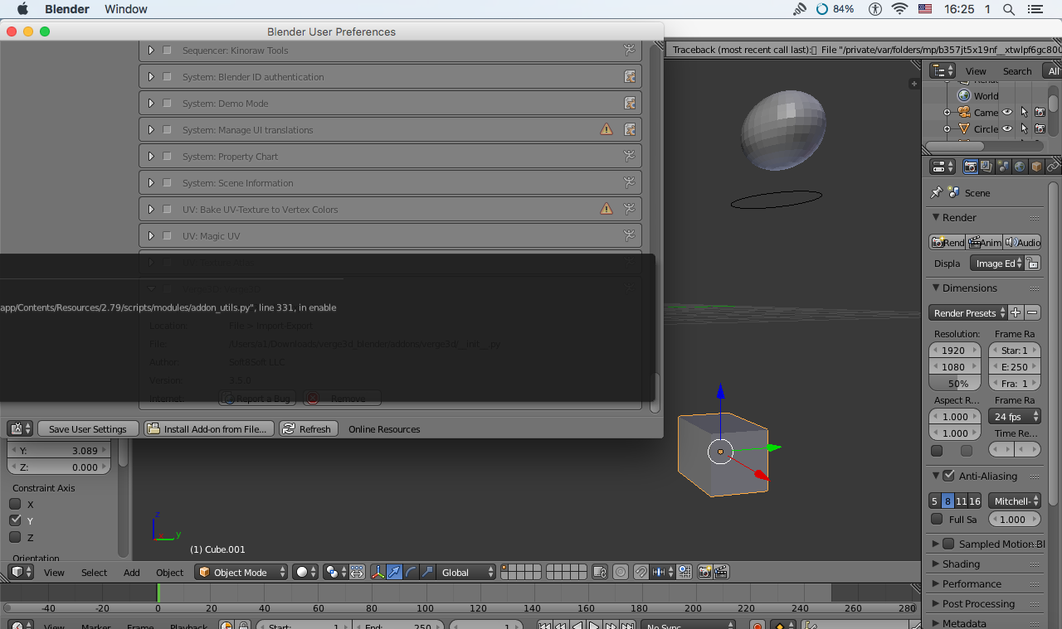The height and width of the screenshot is (629, 1062).
Task: Click the plus icon next to Render Presets
Action: coord(1016,312)
